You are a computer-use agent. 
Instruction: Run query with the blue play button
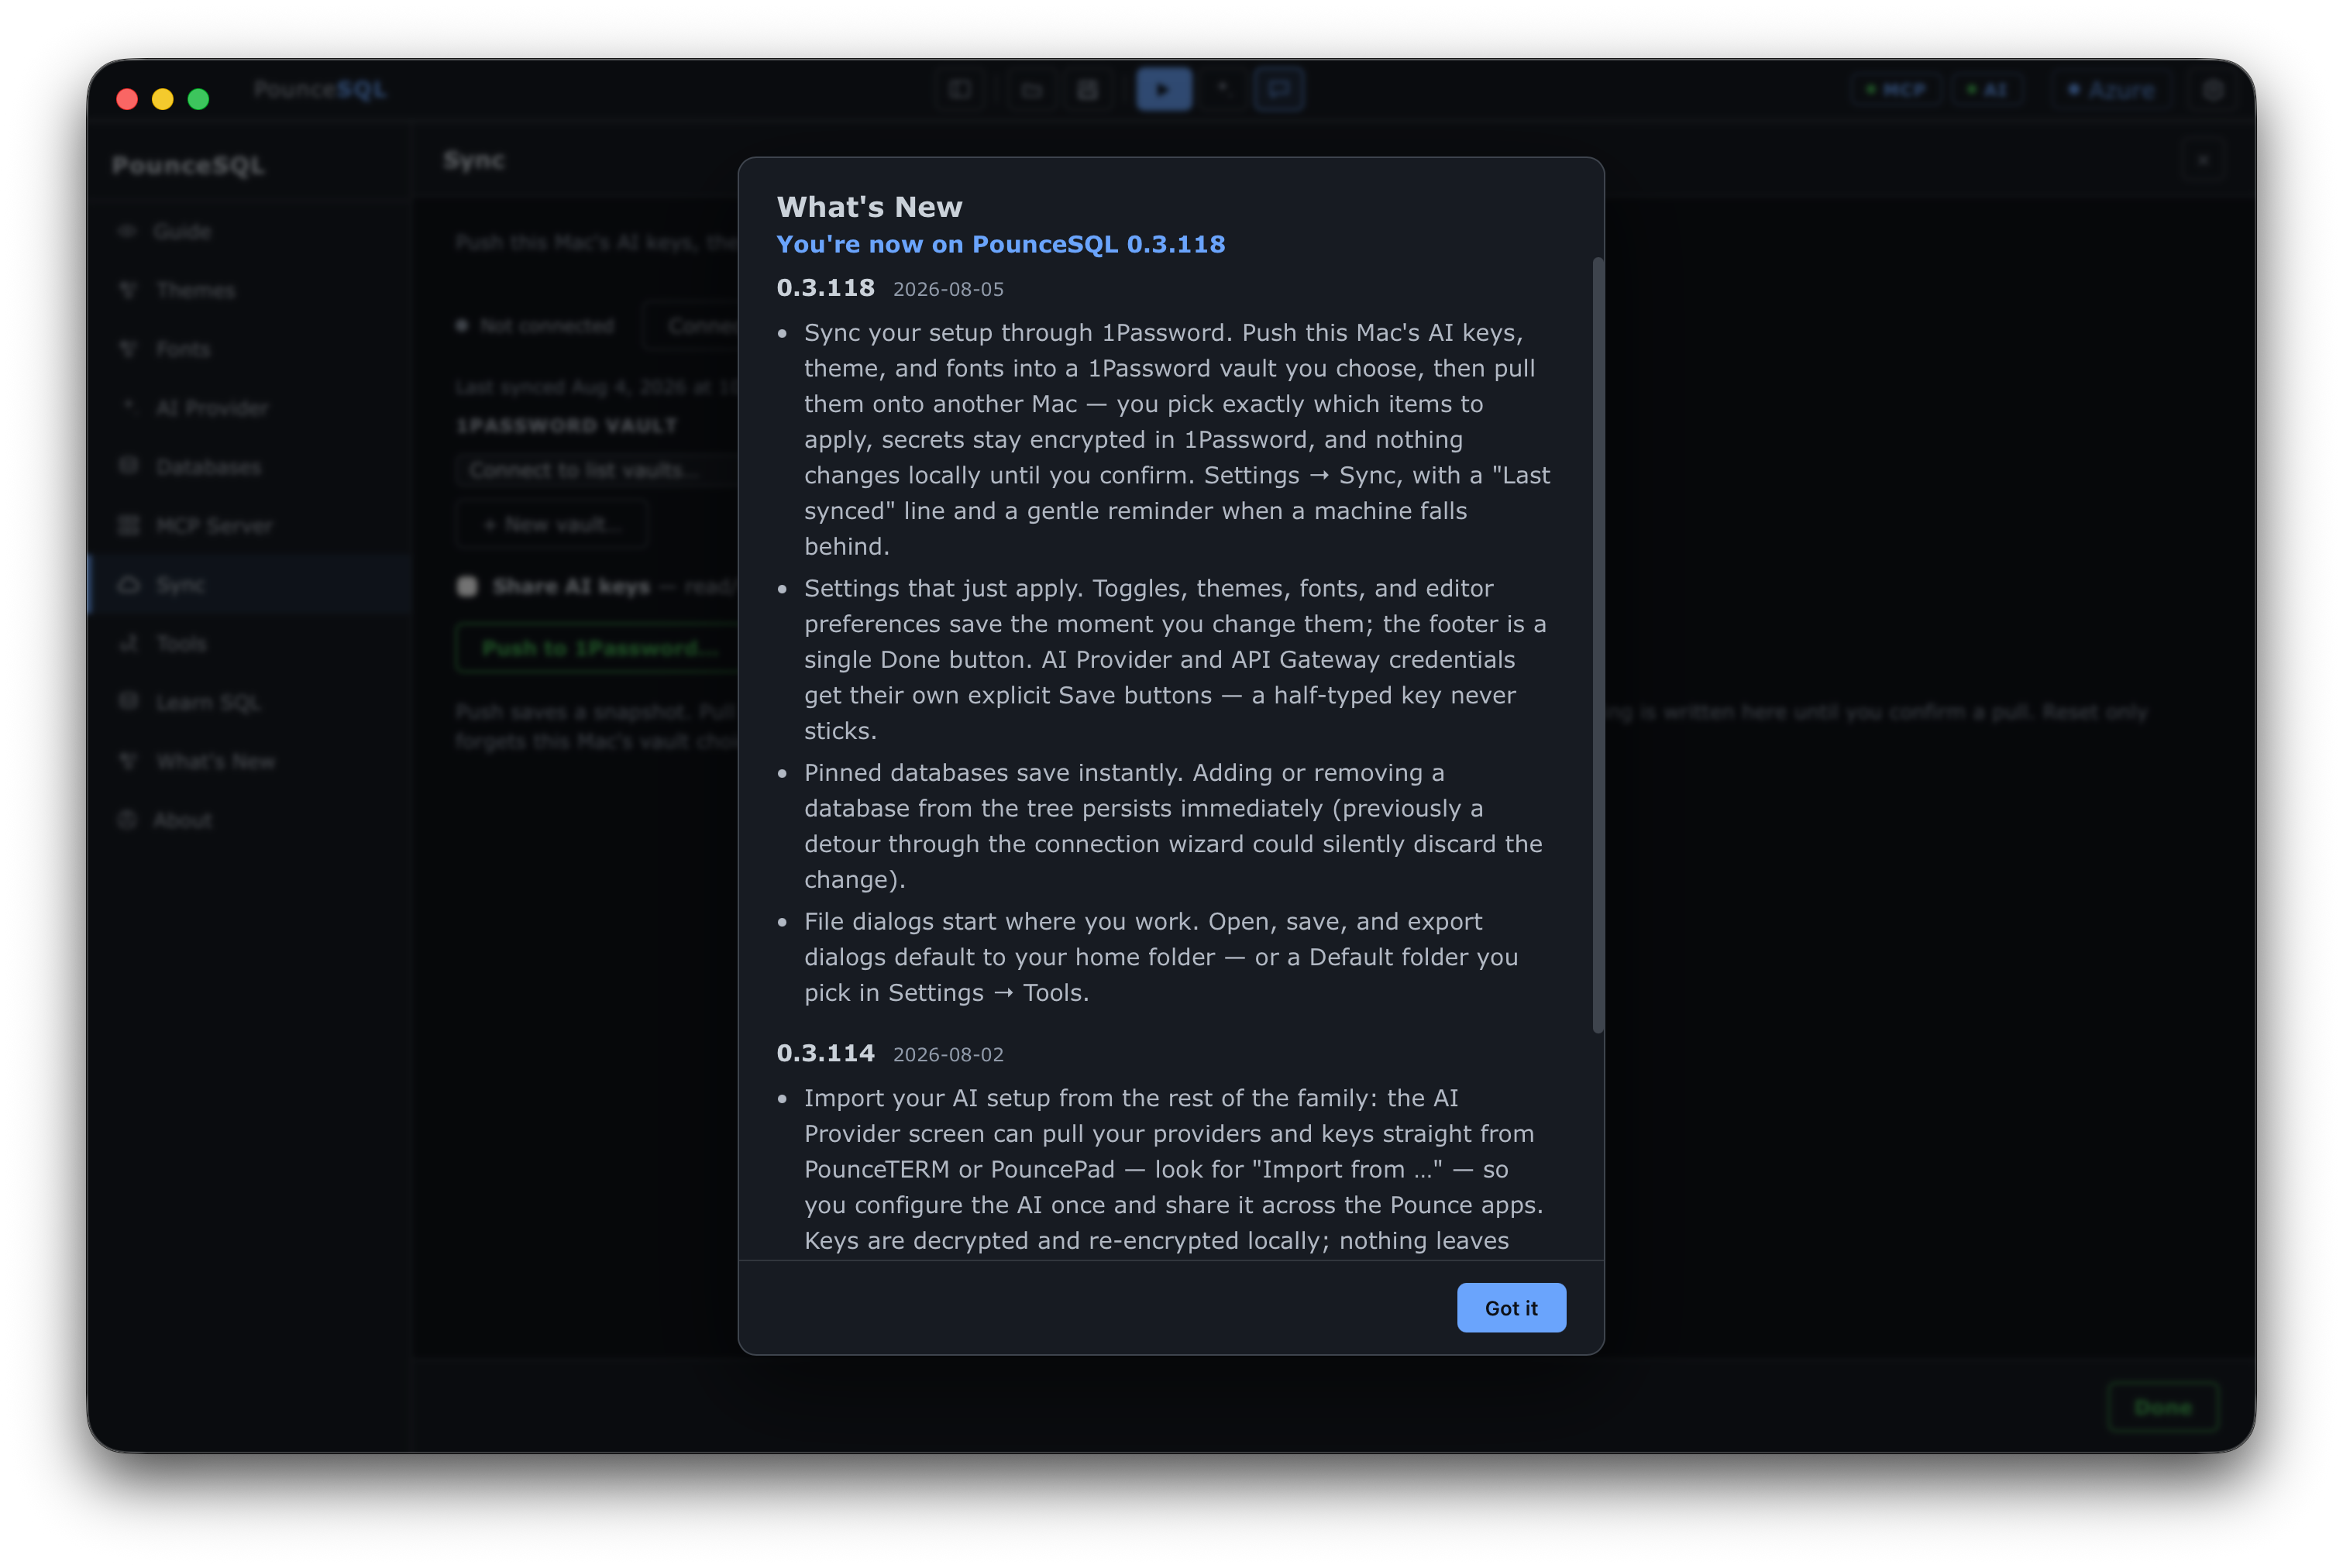(x=1163, y=90)
